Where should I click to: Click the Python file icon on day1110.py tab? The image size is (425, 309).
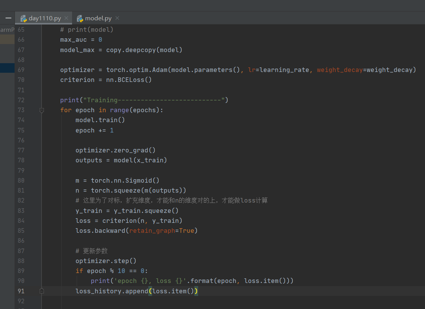24,18
